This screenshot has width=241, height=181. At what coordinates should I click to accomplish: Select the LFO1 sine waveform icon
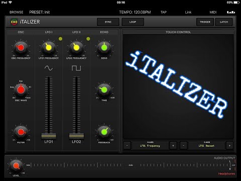[49, 68]
